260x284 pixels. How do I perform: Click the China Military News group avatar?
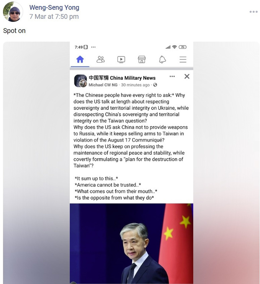pos(80,81)
